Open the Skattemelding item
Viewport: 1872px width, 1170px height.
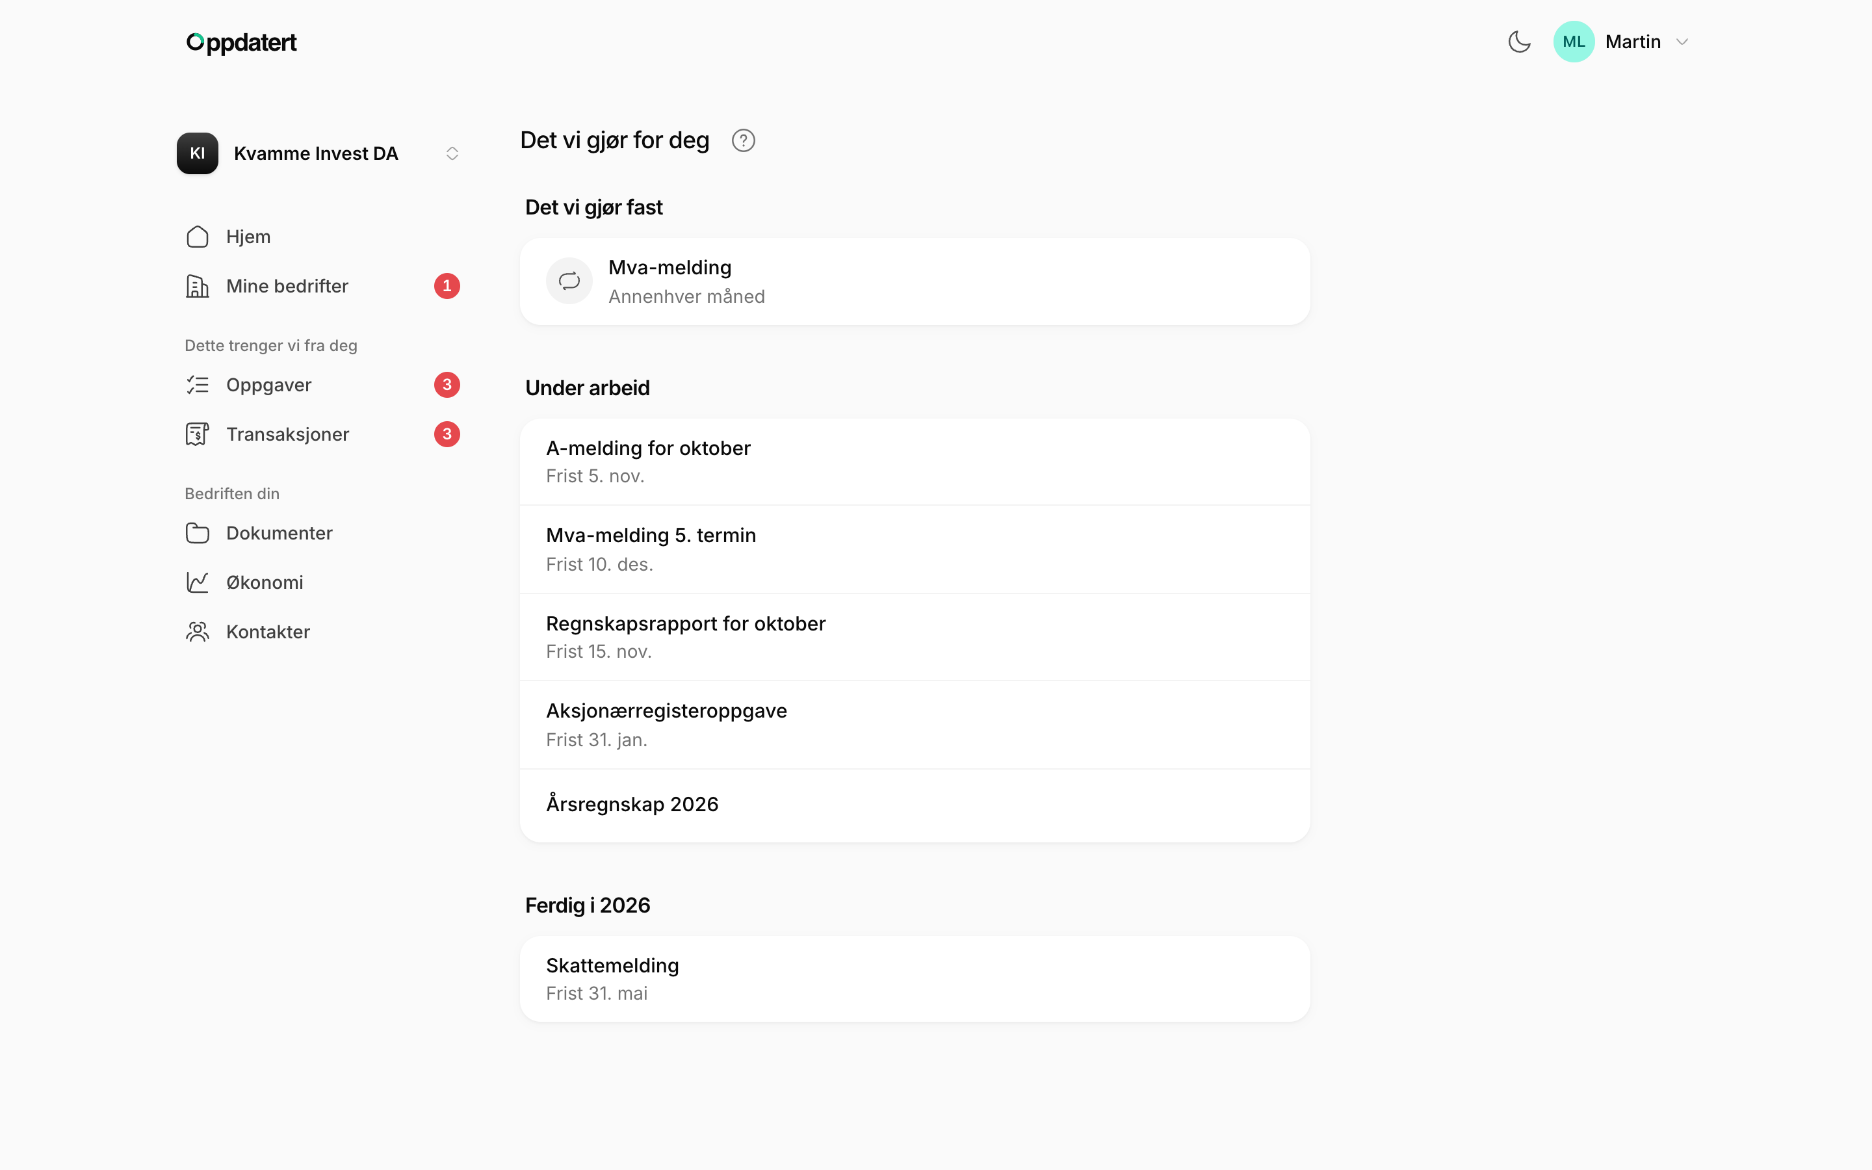pyautogui.click(x=915, y=979)
